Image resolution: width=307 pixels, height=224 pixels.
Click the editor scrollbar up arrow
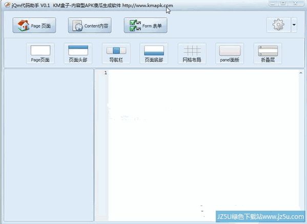tap(301, 73)
